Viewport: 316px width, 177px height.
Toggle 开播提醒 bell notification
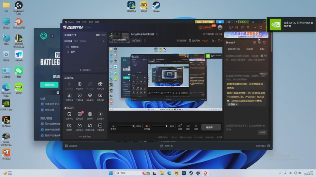point(208,34)
